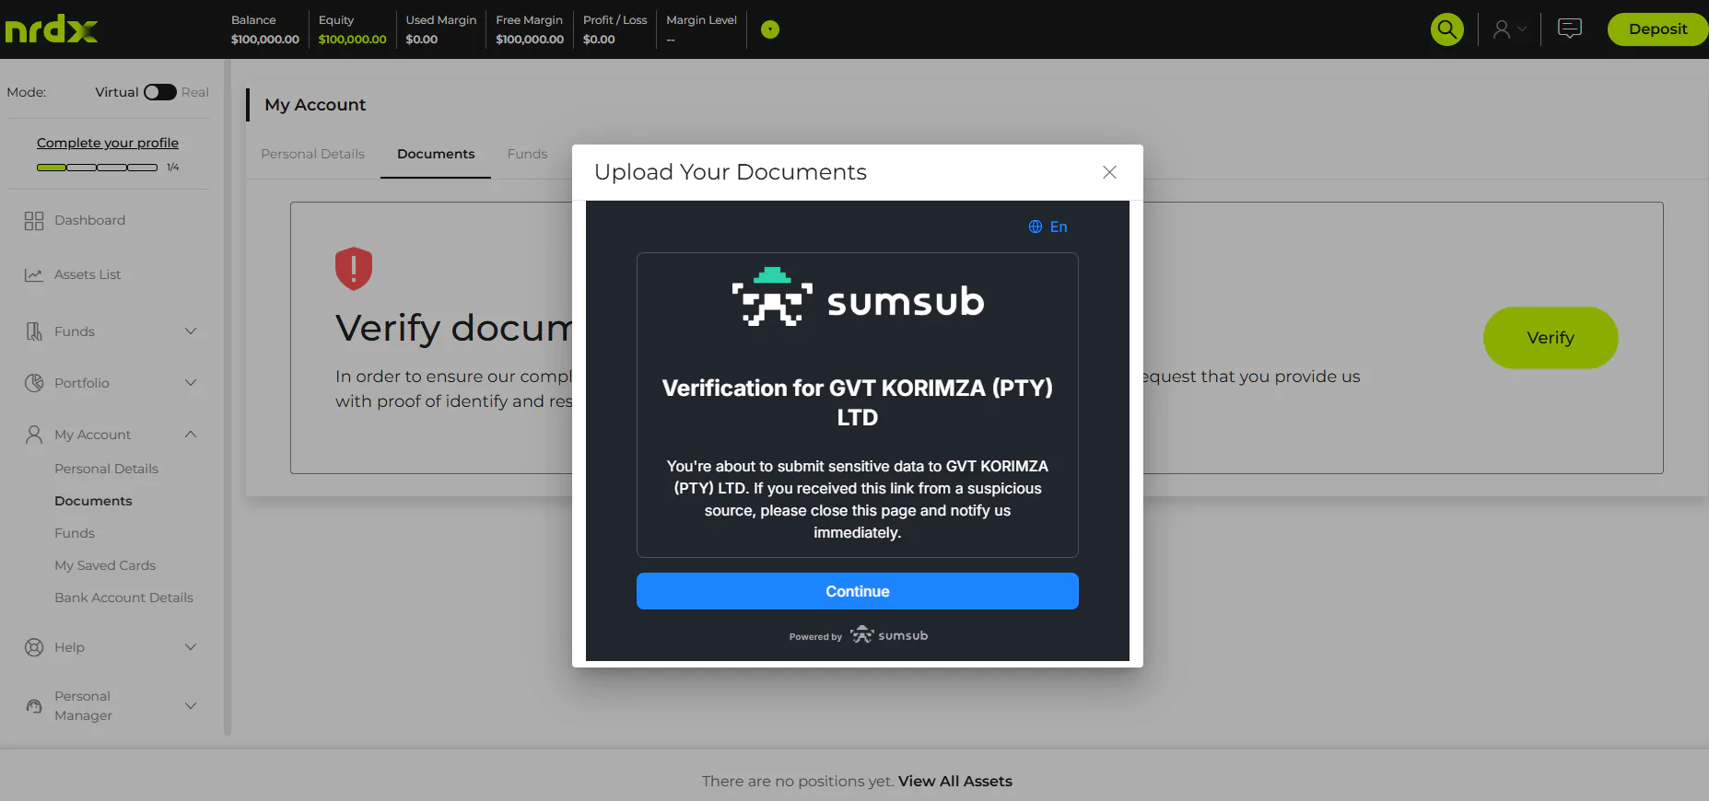Open Funds under My Account submenu
Screen dimensions: 1709x801
tap(75, 533)
